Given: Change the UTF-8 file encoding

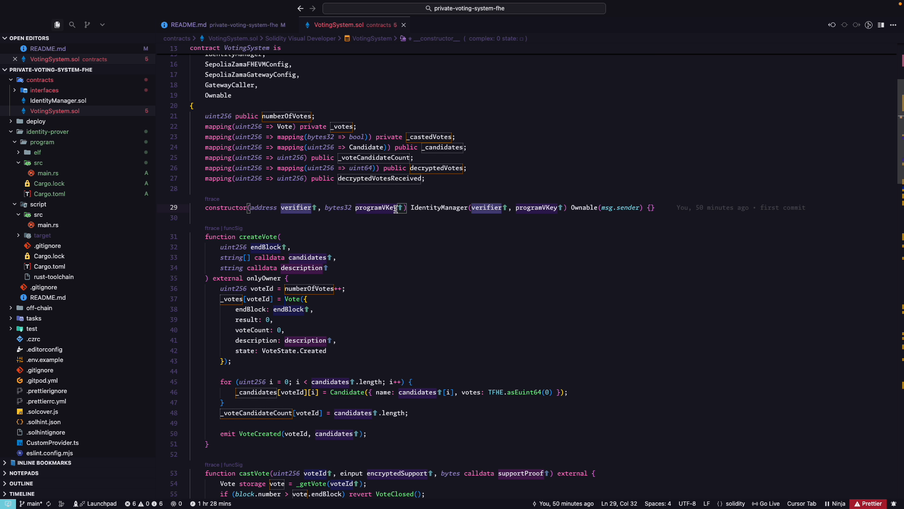Looking at the screenshot, I should click(687, 504).
